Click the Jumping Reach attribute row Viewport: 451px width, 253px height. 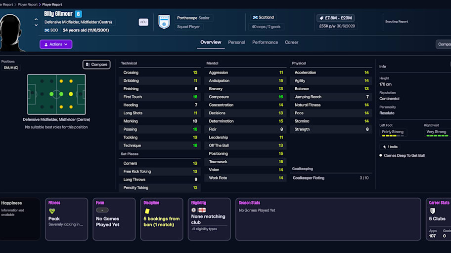[331, 97]
